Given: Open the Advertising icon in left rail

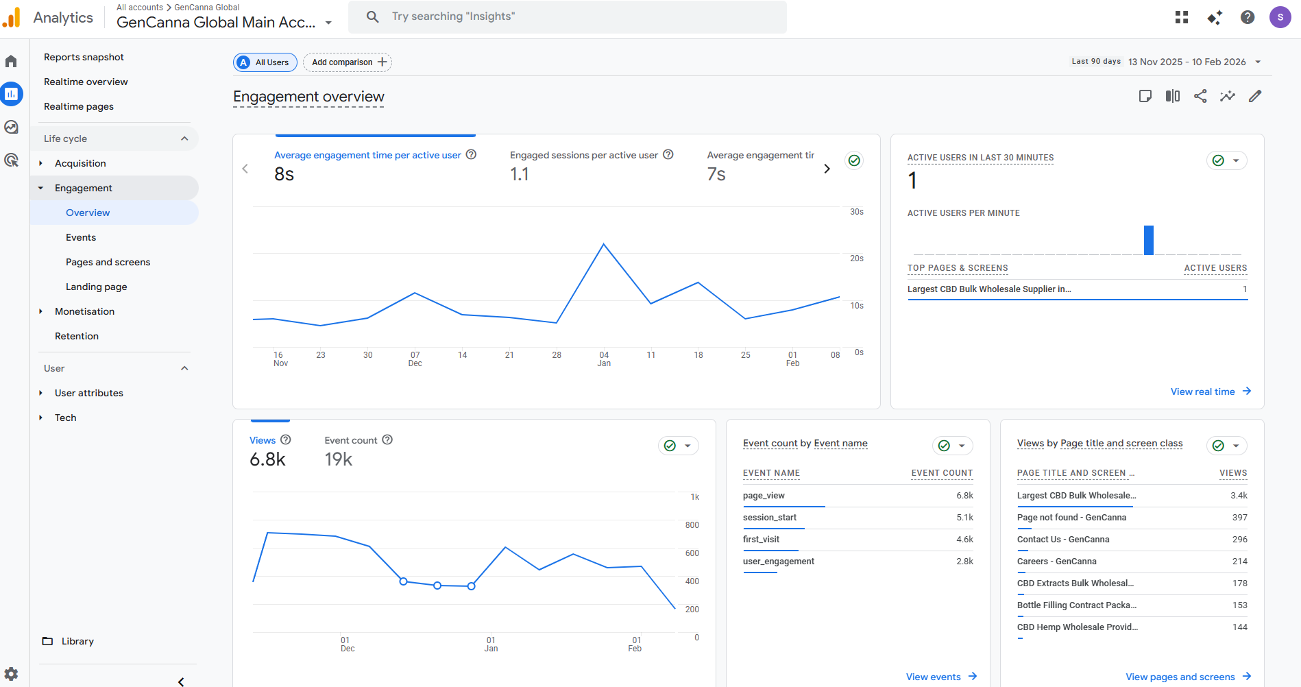Looking at the screenshot, I should click(11, 160).
